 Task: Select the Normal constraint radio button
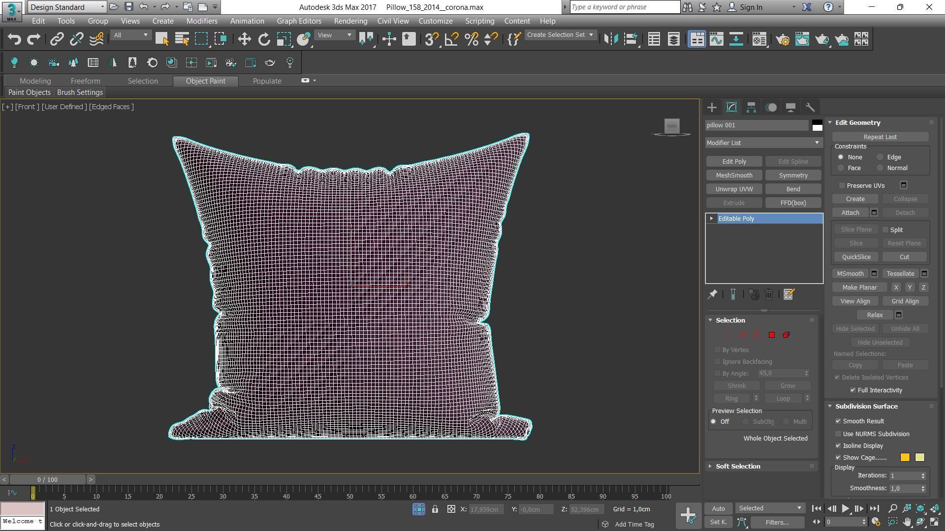[880, 168]
